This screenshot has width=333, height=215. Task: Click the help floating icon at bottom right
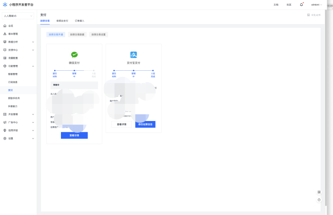(319, 200)
